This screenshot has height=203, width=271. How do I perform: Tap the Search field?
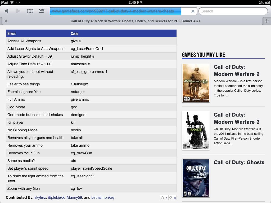[233, 11]
